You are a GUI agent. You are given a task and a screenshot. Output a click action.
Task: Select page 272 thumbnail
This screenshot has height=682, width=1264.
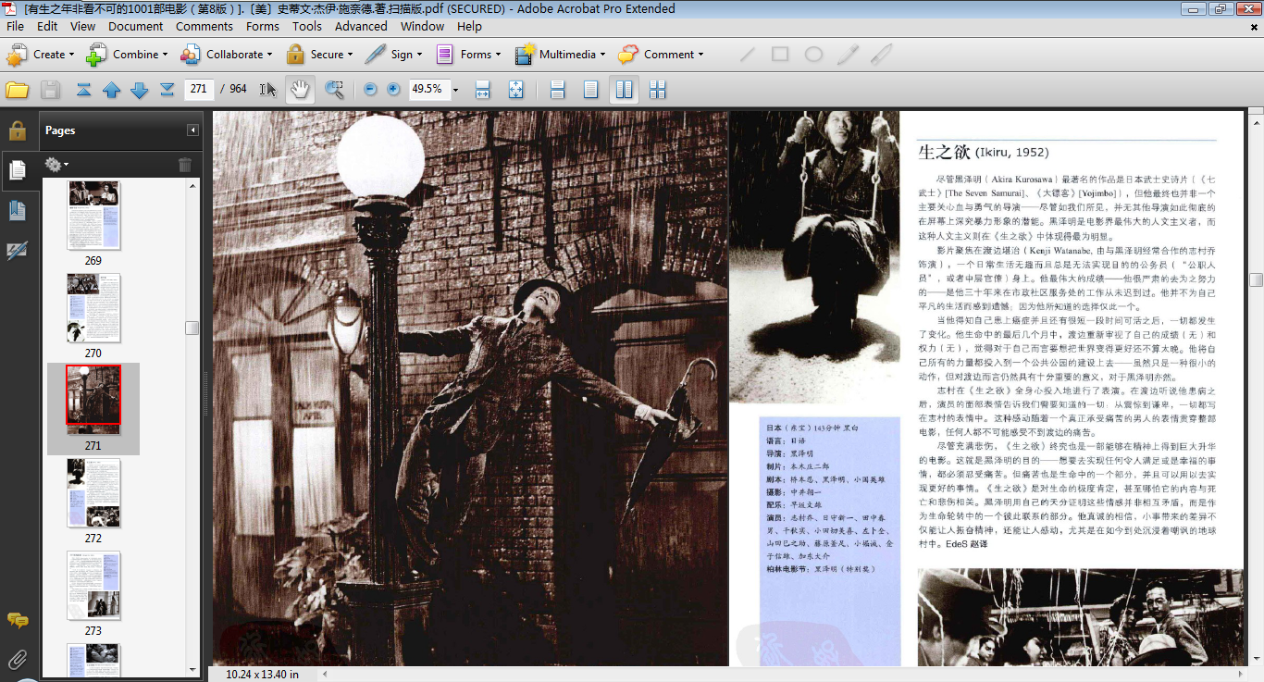(x=93, y=493)
